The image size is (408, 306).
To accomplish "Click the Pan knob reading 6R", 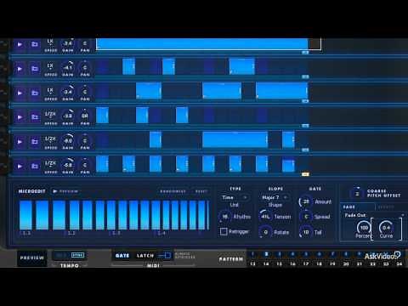I will 85,116.
